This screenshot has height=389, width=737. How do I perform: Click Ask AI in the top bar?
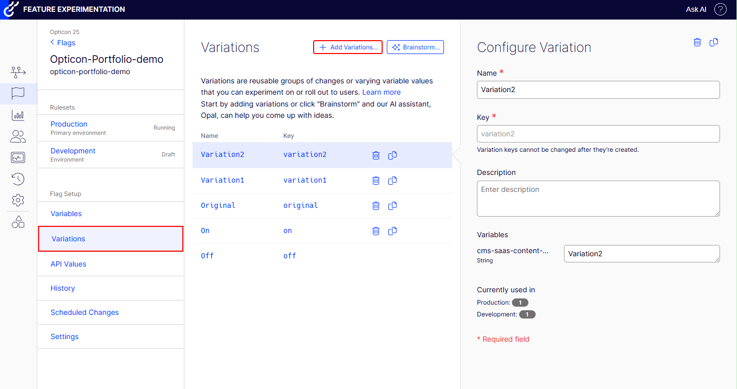[x=696, y=9]
